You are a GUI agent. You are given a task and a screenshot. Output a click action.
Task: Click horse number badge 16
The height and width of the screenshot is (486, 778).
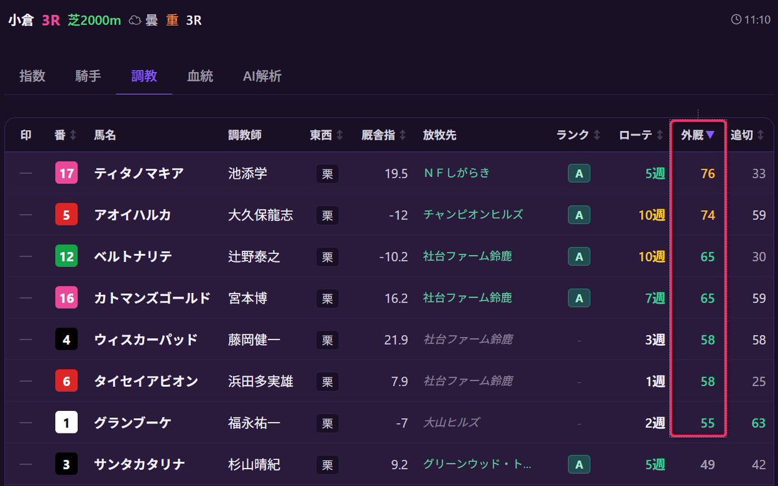pyautogui.click(x=66, y=297)
